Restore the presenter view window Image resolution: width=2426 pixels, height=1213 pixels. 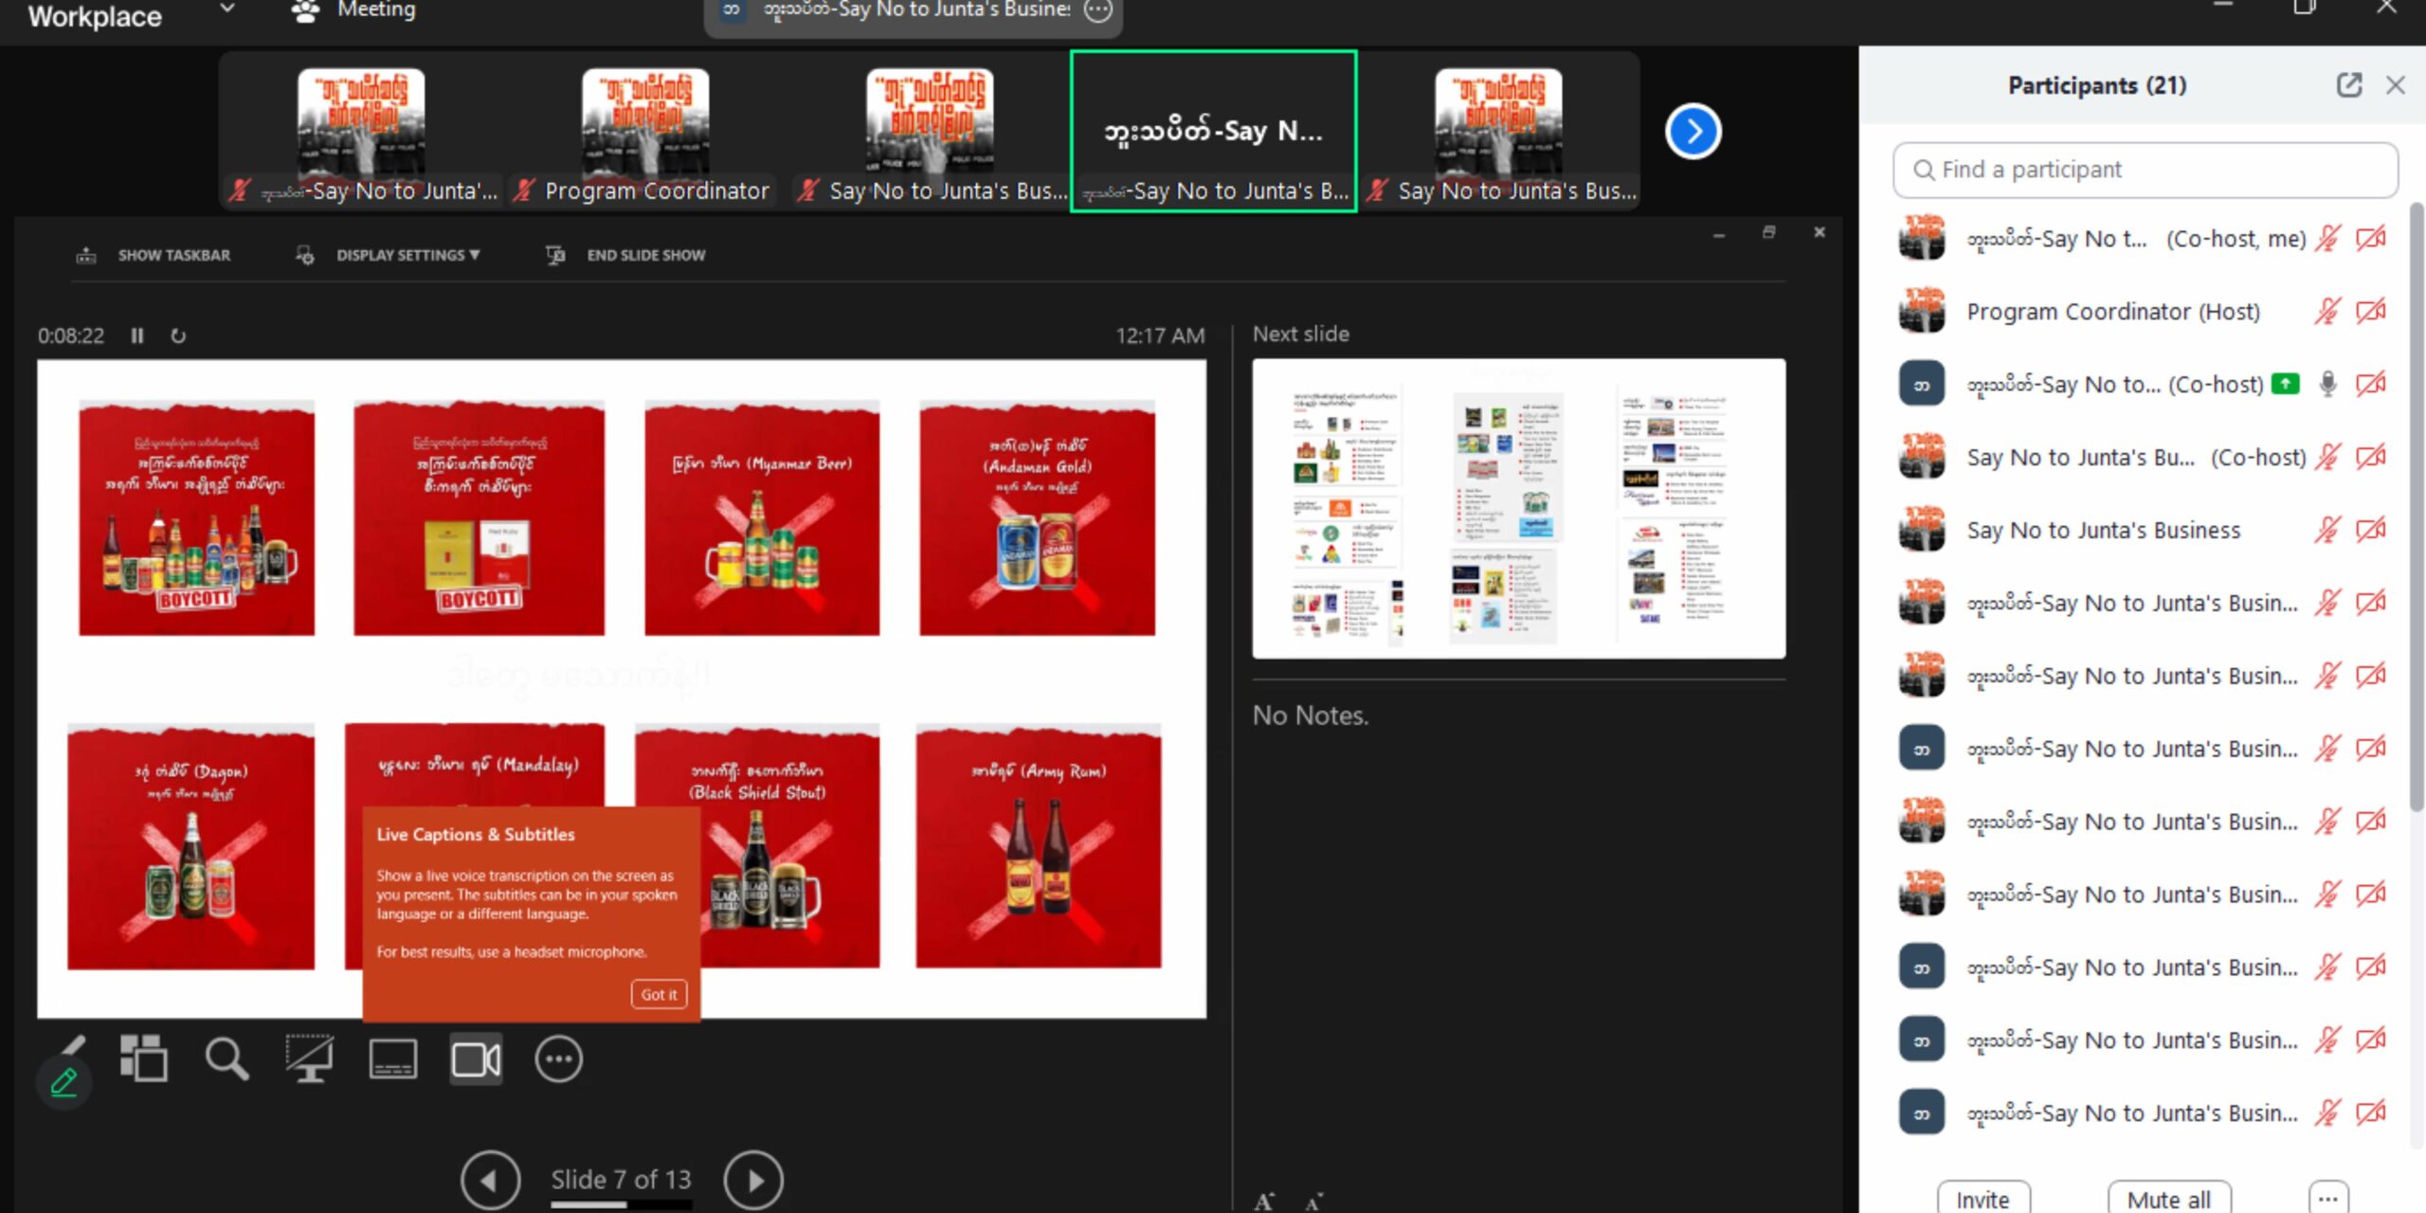click(1768, 232)
